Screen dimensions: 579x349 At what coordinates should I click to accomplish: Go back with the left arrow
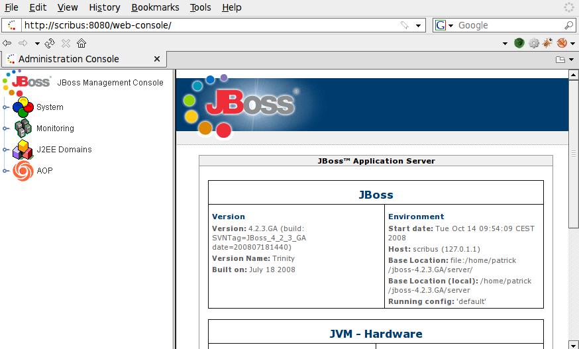pos(7,44)
